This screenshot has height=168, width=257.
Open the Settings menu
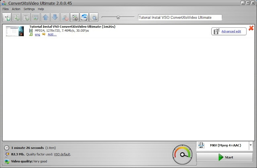29,9
